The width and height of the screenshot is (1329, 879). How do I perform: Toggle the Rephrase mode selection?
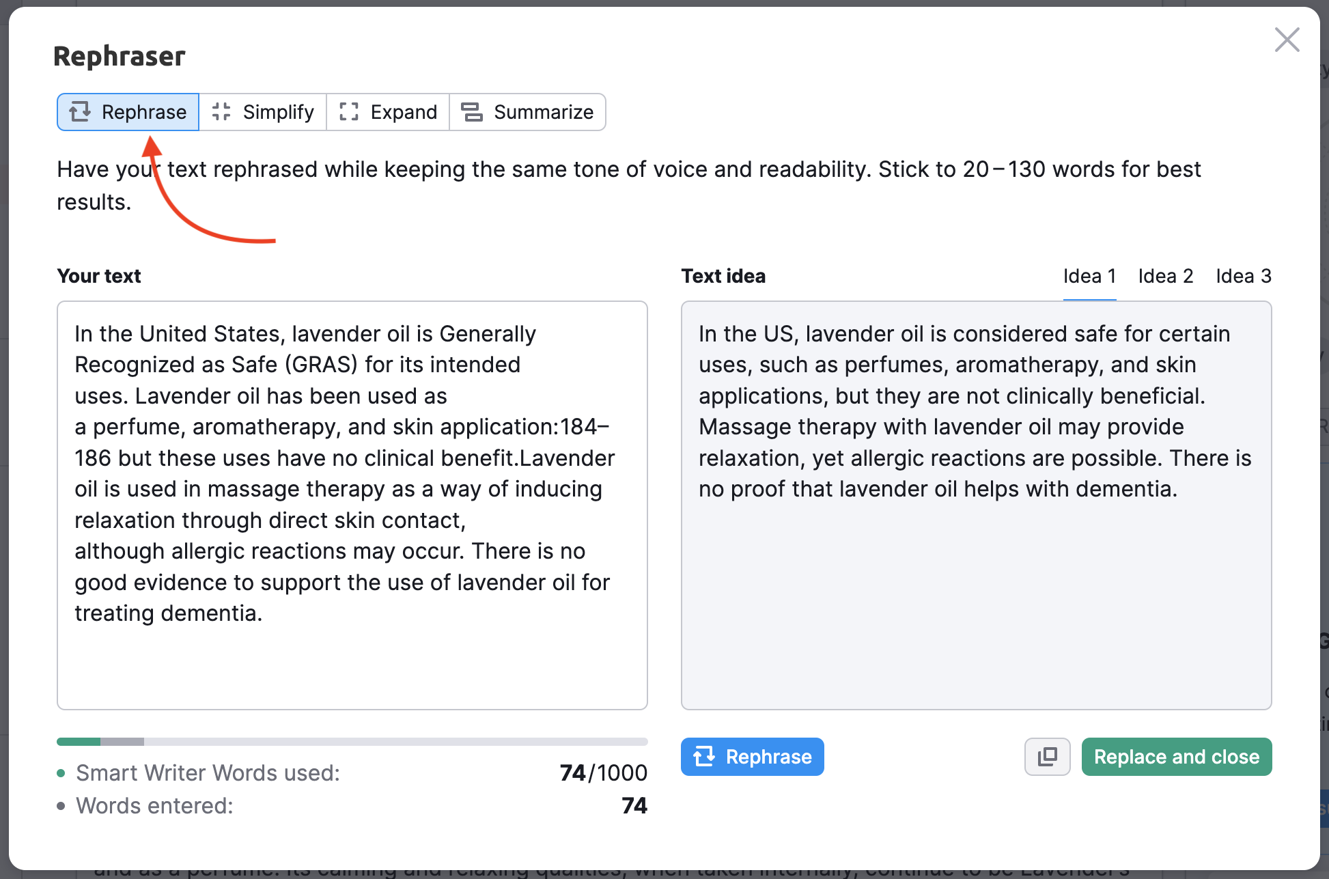click(128, 111)
